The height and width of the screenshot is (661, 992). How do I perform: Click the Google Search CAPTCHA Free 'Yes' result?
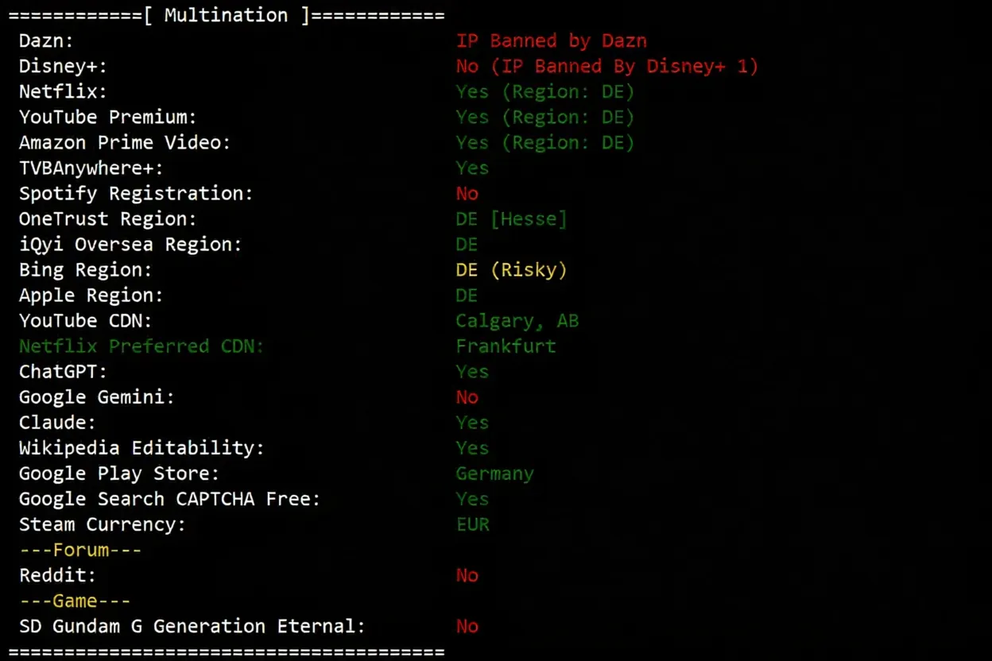(472, 498)
